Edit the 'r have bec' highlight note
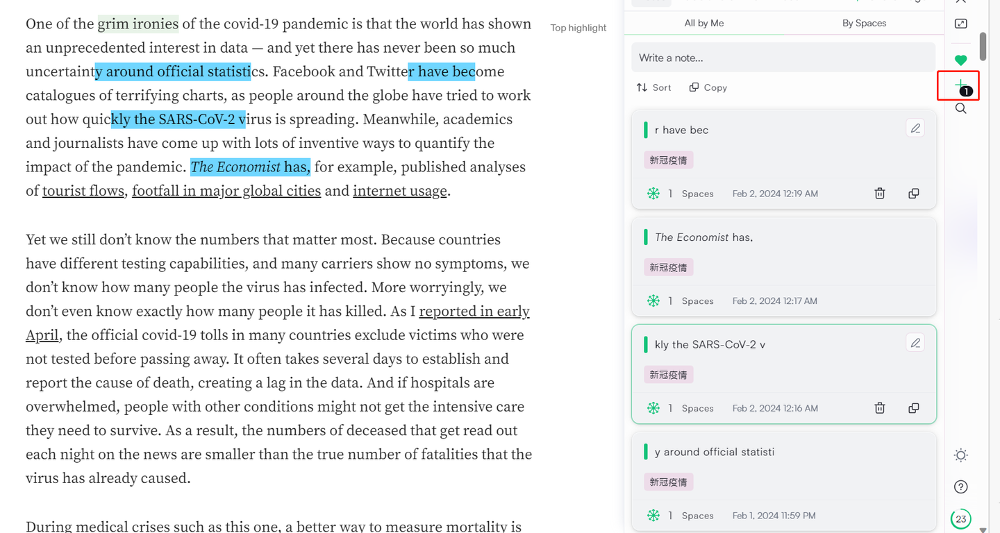This screenshot has height=533, width=1000. point(915,128)
